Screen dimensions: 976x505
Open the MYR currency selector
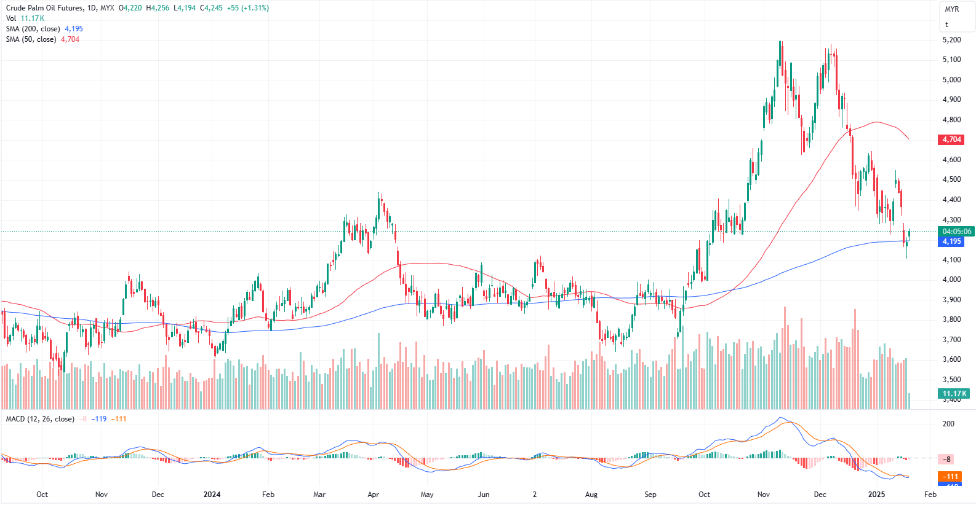[x=951, y=9]
